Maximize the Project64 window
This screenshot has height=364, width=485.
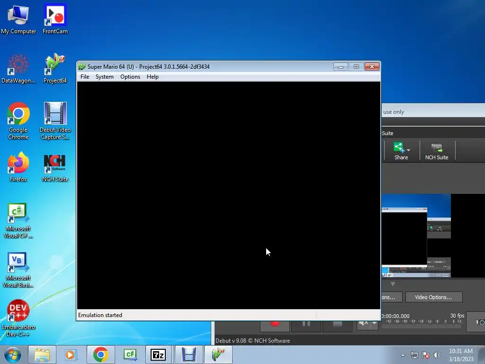(x=356, y=66)
